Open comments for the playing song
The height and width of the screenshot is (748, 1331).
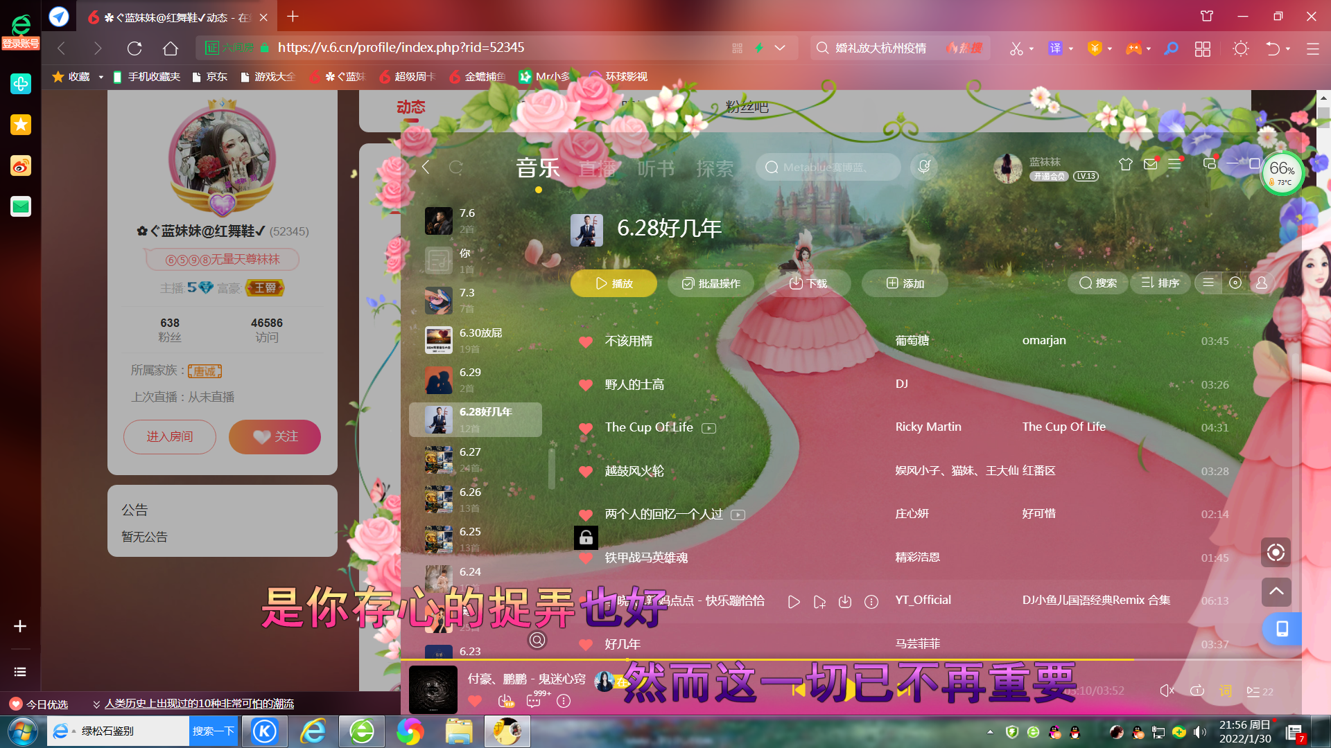(534, 701)
